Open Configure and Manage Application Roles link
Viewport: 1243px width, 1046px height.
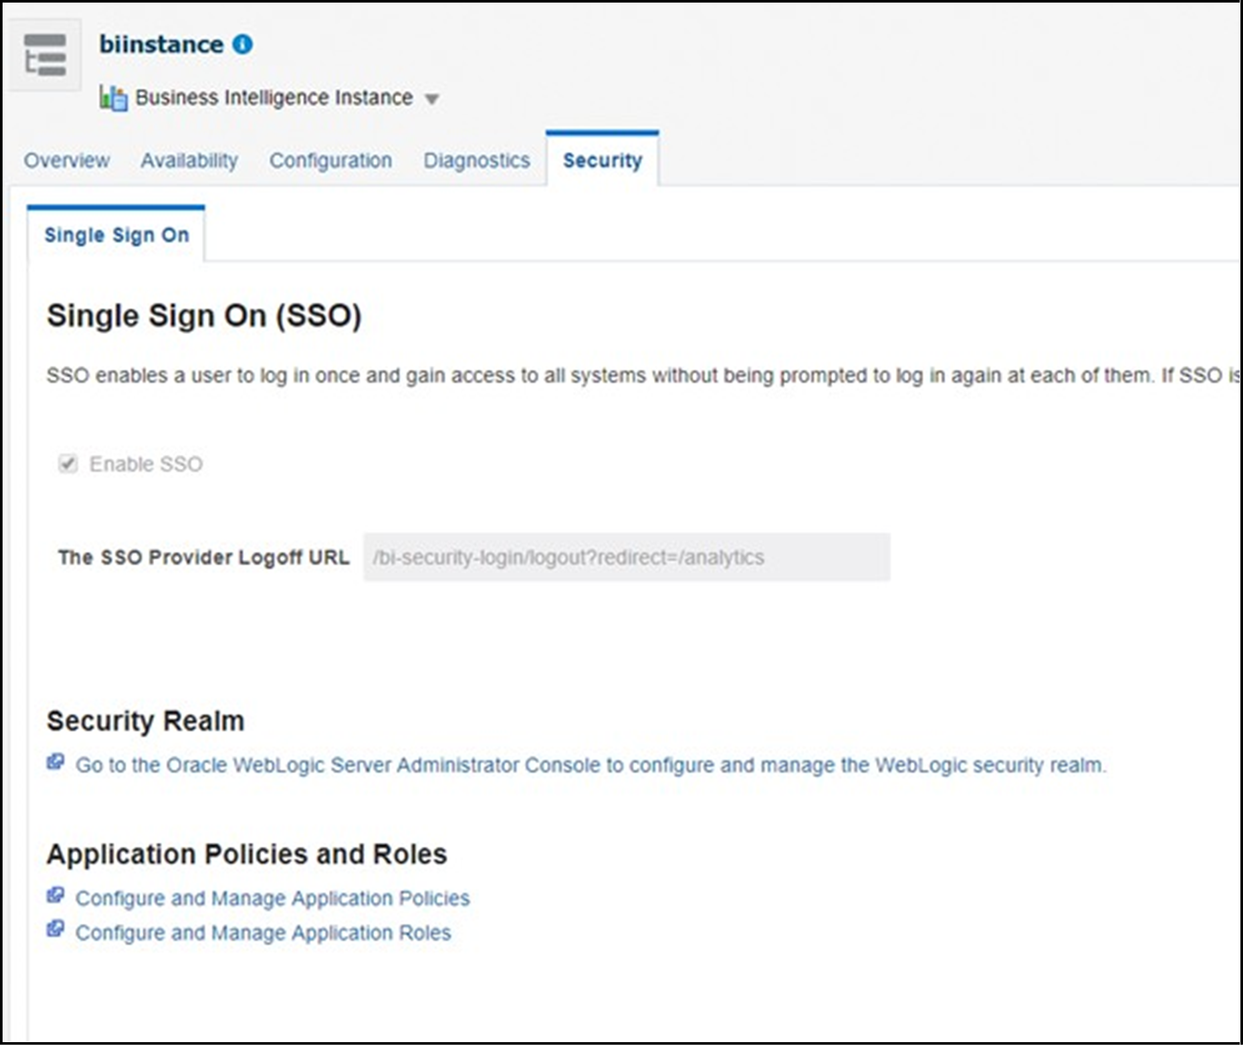click(x=263, y=933)
